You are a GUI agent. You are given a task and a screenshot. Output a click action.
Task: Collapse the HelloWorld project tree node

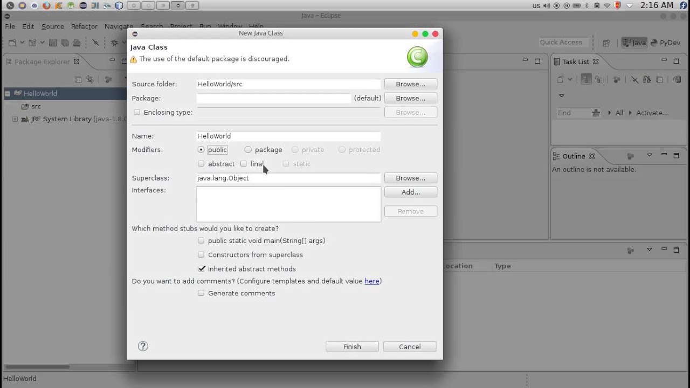pyautogui.click(x=8, y=93)
